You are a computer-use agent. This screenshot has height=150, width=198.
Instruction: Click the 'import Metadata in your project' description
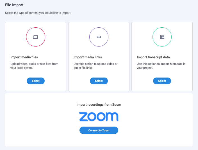tap(161, 66)
